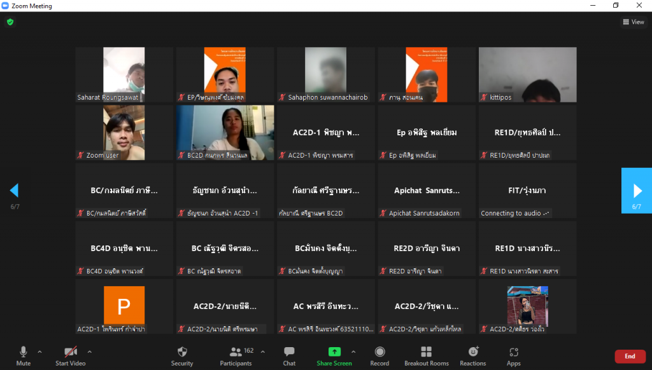Open Breakout Rooms
Screen dimensions: 652x370
point(426,355)
